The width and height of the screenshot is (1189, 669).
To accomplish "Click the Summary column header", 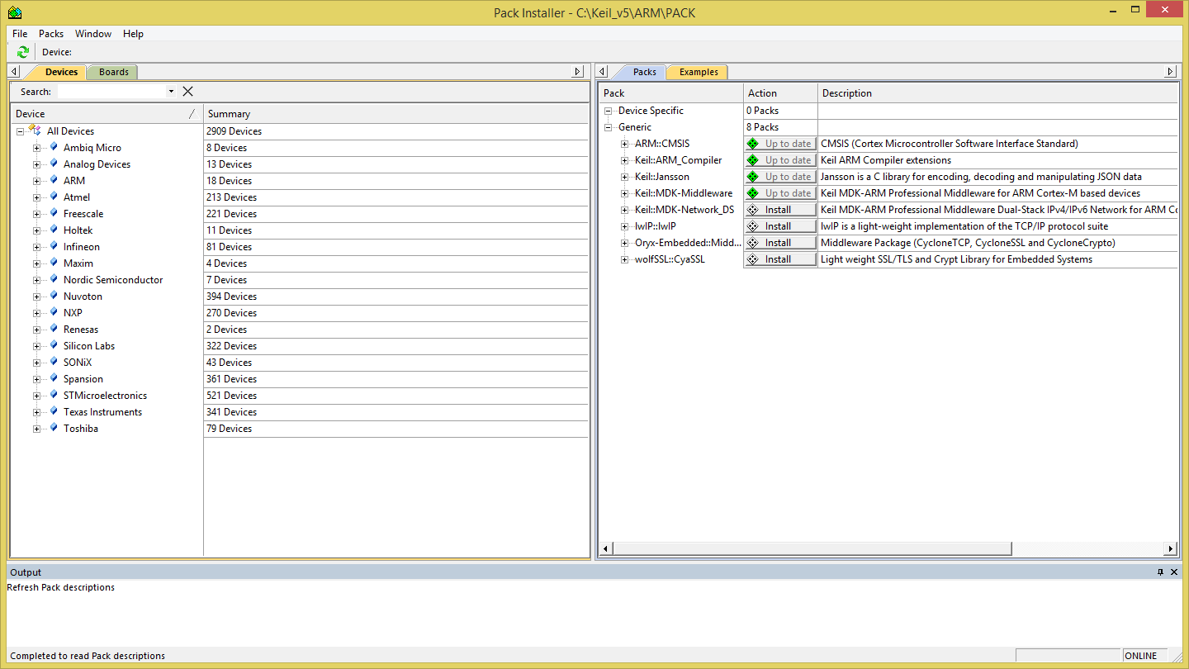I will tap(396, 114).
